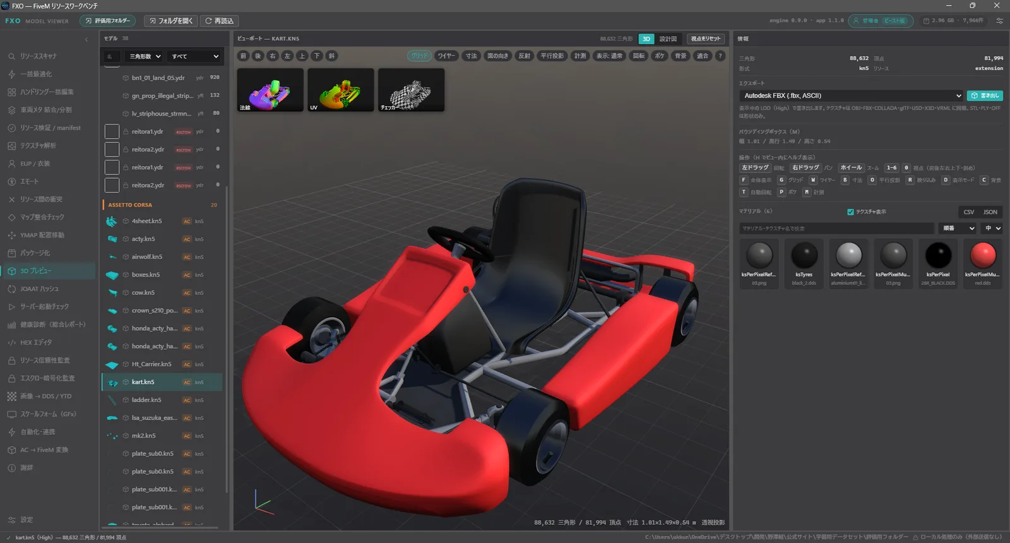Click the エスクロー暗号化監査 lock icon
The height and width of the screenshot is (543, 1010).
[x=11, y=378]
